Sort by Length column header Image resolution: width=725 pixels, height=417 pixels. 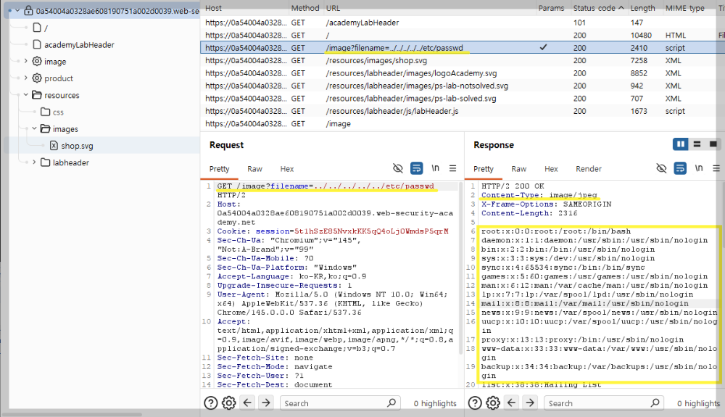(x=642, y=8)
